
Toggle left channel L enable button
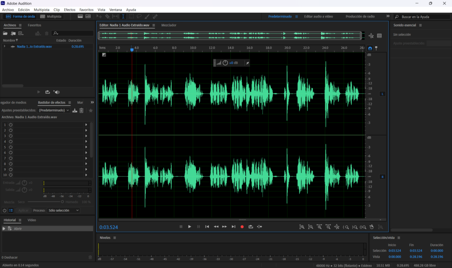click(x=383, y=94)
